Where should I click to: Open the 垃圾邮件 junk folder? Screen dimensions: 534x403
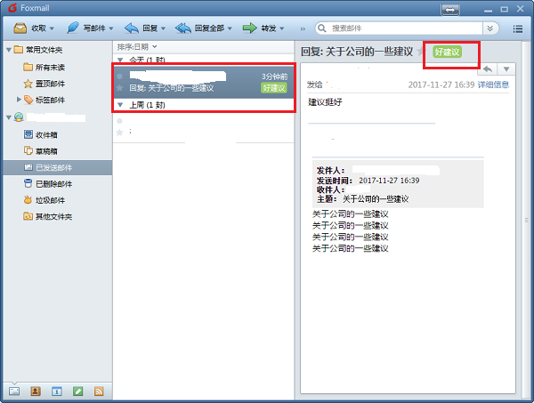(x=50, y=200)
